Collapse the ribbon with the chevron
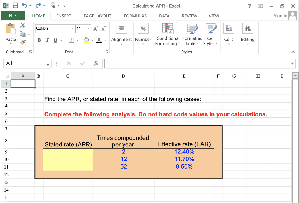This screenshot has width=299, height=203. click(293, 52)
